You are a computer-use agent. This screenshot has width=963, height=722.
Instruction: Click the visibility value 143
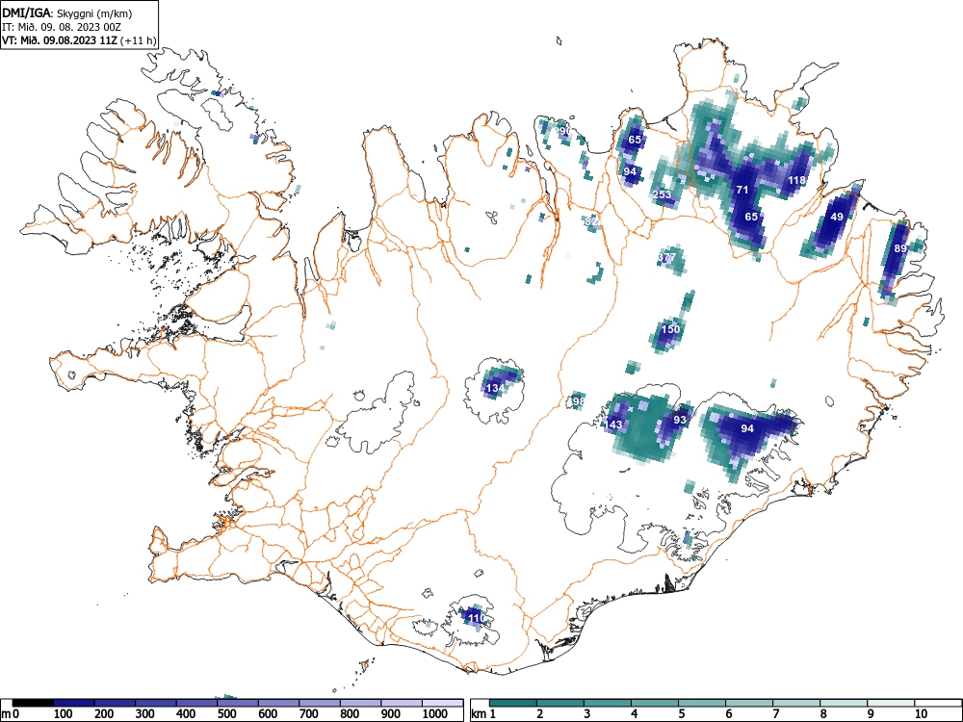tap(613, 425)
